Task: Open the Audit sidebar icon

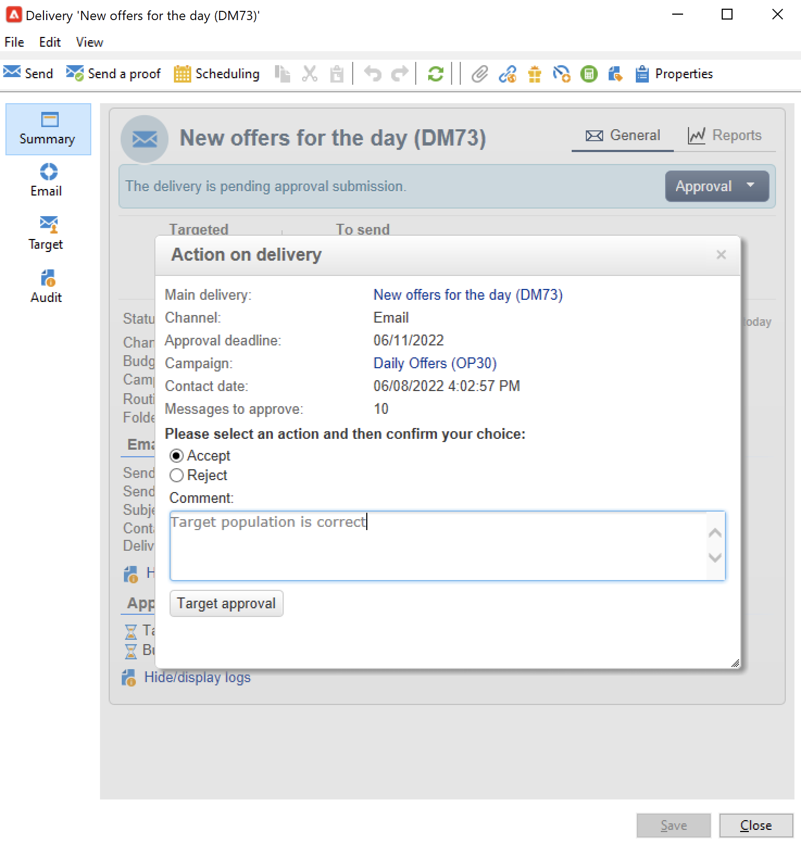Action: [x=48, y=278]
